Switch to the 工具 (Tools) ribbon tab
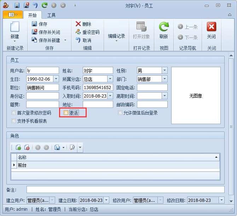 coord(51,15)
